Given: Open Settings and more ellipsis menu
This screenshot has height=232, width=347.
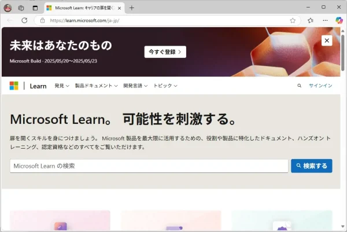Looking at the screenshot, I should (325, 20).
